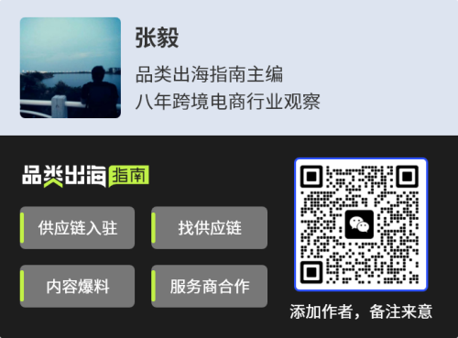This screenshot has height=338, width=458.
Task: Click green accent bar on 找供应链
Action: click(153, 228)
